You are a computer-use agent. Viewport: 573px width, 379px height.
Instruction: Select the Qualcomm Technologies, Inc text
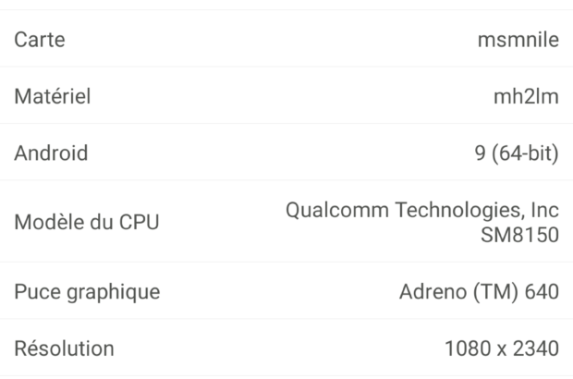click(x=422, y=210)
